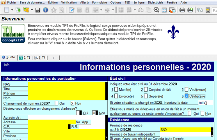Click the black printer icon
Image resolution: width=217 pixels, height=140 pixels.
coord(182,10)
